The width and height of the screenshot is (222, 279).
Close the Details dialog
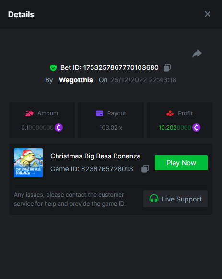tap(208, 14)
